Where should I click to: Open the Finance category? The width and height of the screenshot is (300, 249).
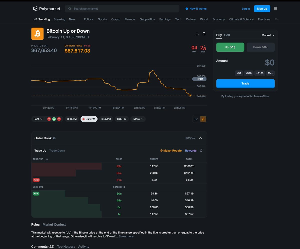tap(130, 19)
